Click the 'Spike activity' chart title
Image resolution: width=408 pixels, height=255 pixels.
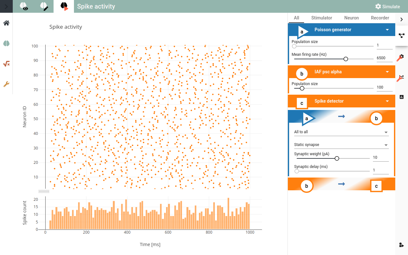click(x=66, y=27)
